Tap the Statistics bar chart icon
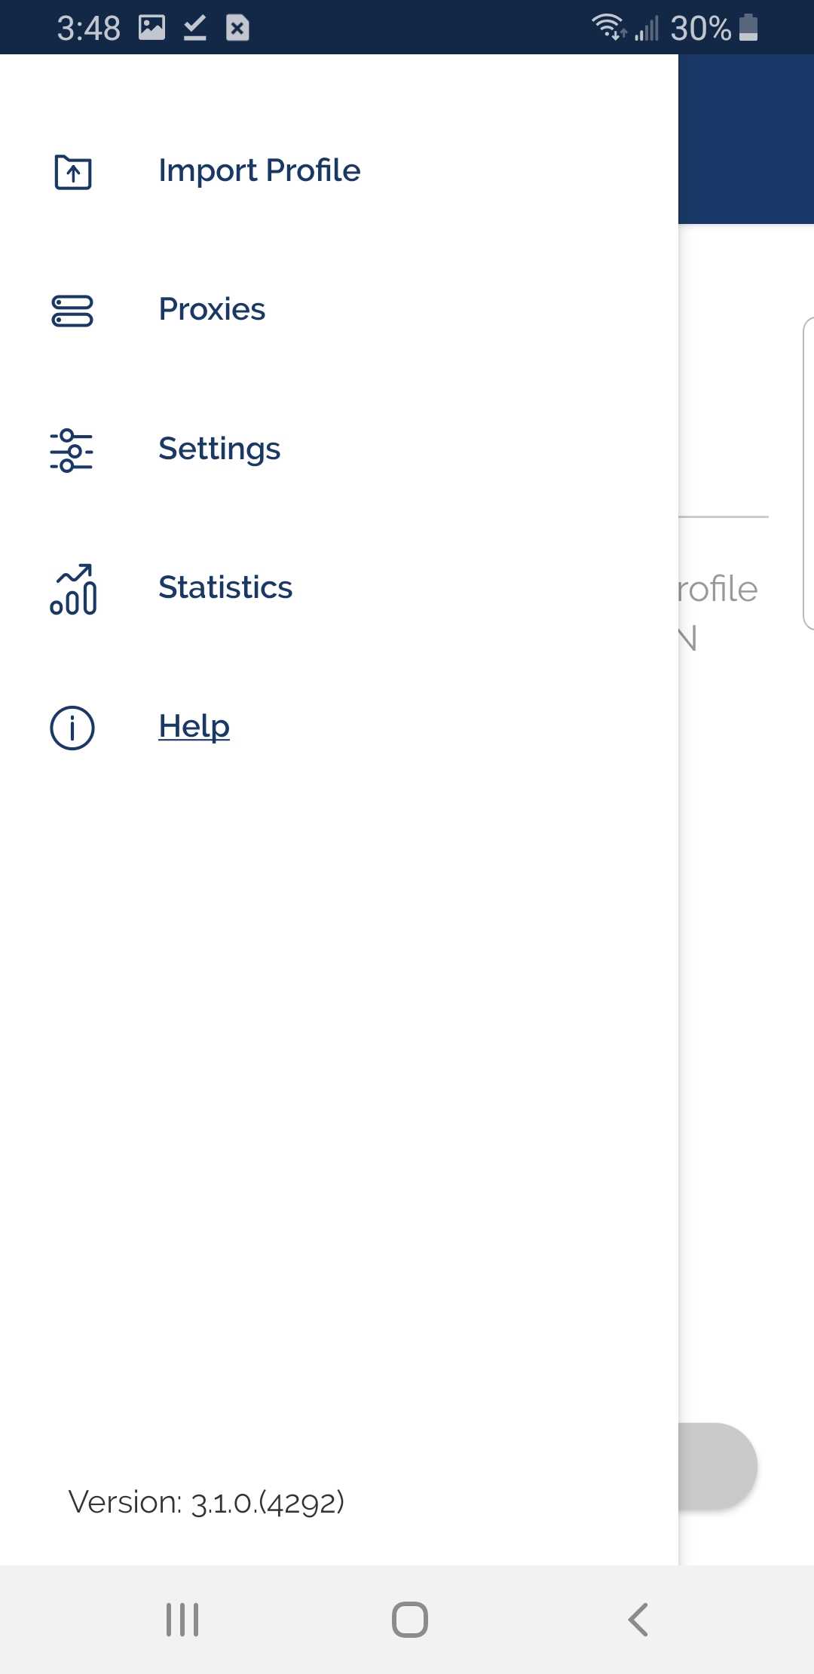The height and width of the screenshot is (1674, 814). [x=73, y=590]
